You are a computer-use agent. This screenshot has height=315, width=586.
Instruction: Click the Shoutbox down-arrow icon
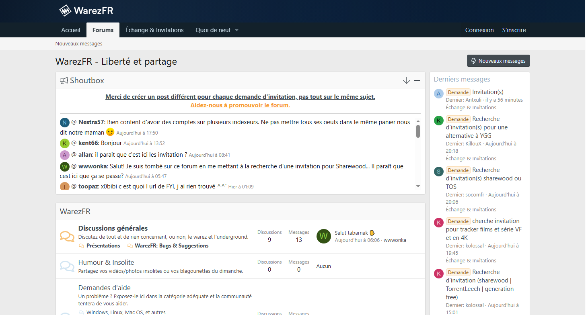[406, 80]
